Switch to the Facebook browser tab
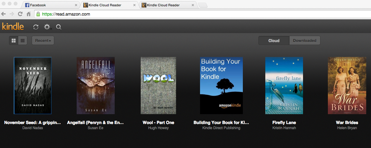Image resolution: width=371 pixels, height=148 pixels. 45,5
